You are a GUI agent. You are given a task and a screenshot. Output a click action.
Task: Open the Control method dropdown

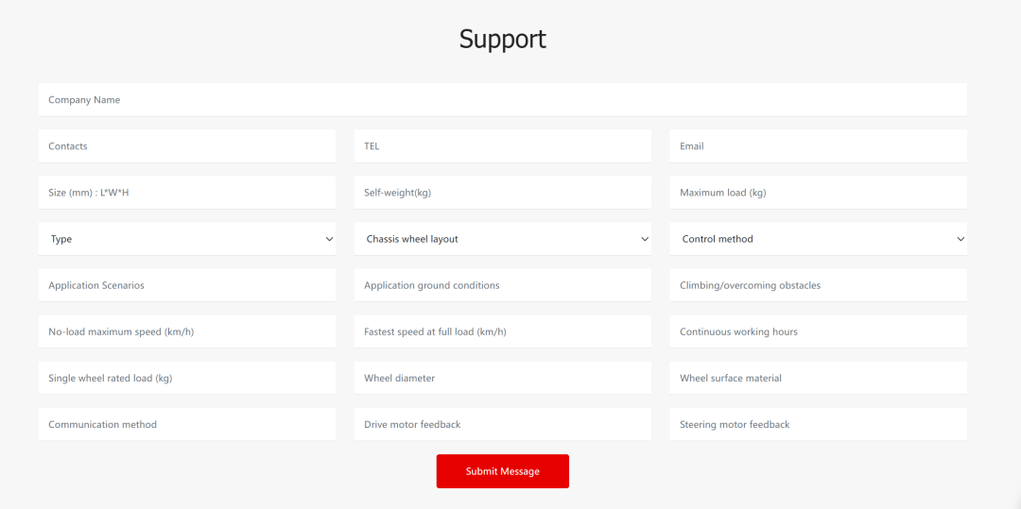pyautogui.click(x=818, y=239)
